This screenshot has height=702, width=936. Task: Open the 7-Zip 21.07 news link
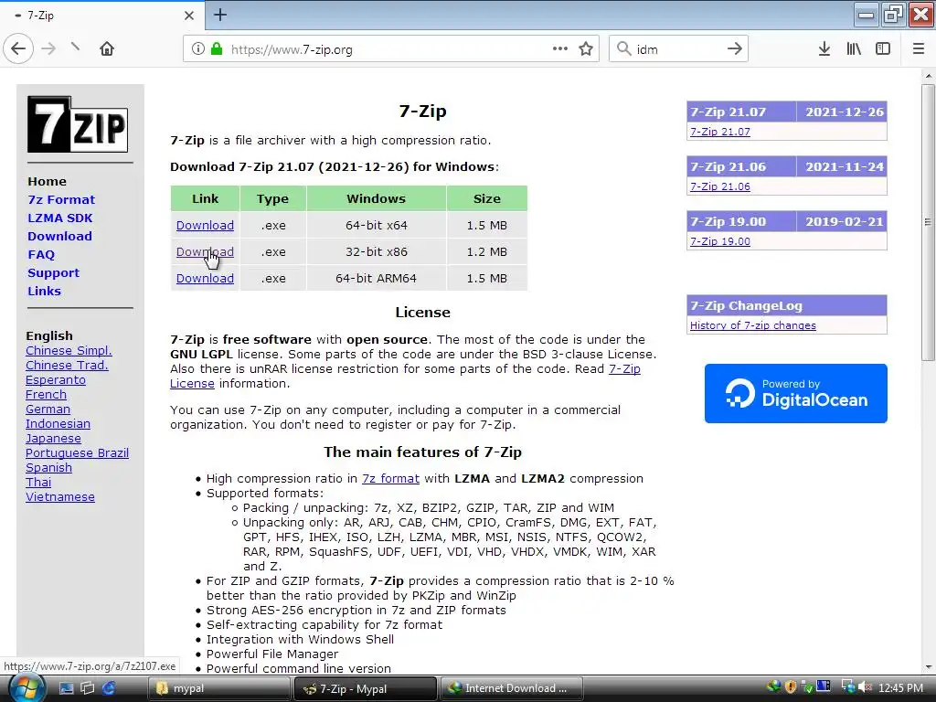tap(720, 132)
